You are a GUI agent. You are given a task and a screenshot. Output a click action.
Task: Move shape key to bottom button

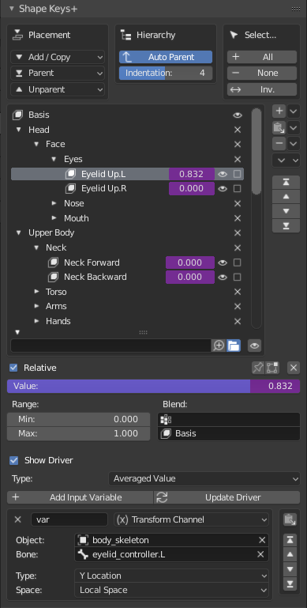(286, 225)
